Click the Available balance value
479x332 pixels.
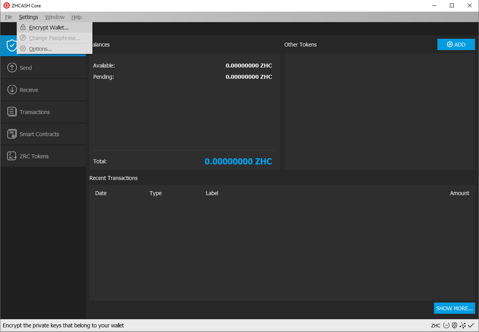[249, 66]
